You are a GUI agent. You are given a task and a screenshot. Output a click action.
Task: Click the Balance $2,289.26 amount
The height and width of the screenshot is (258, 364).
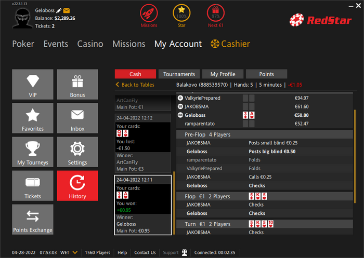pyautogui.click(x=65, y=18)
